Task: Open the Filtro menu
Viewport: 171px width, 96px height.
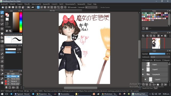Action: point(27,4)
